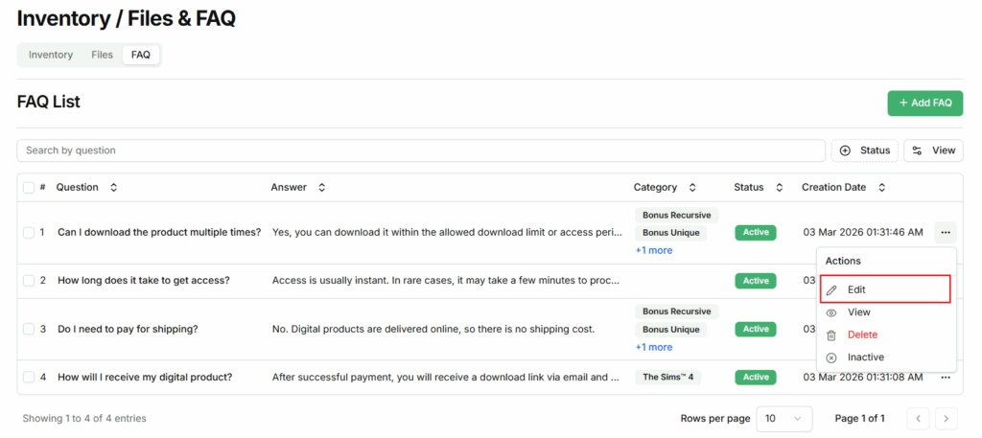
Task: Open the Status filter dropdown
Action: coord(864,150)
